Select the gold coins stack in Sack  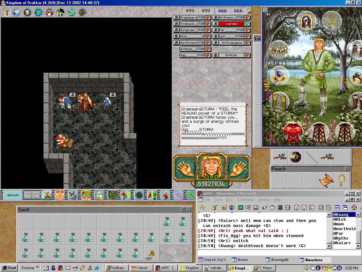pos(151,254)
